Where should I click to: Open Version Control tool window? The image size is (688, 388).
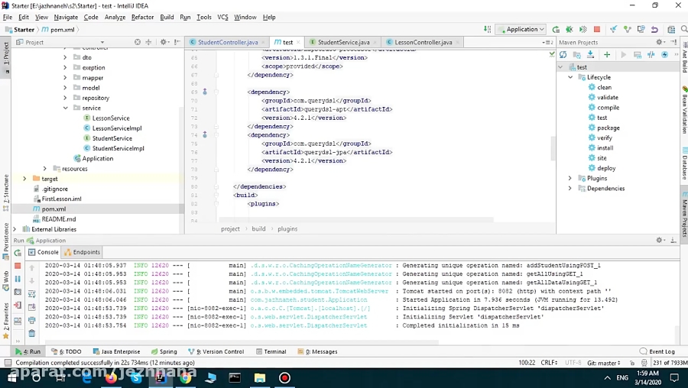(216, 351)
